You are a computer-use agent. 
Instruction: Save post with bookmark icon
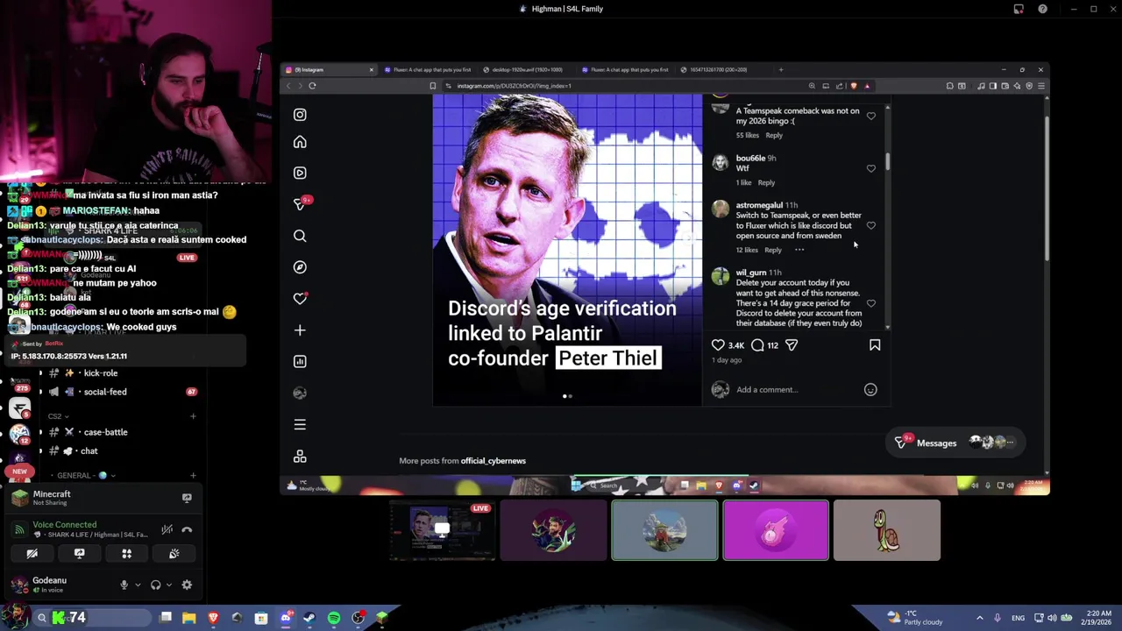875,345
